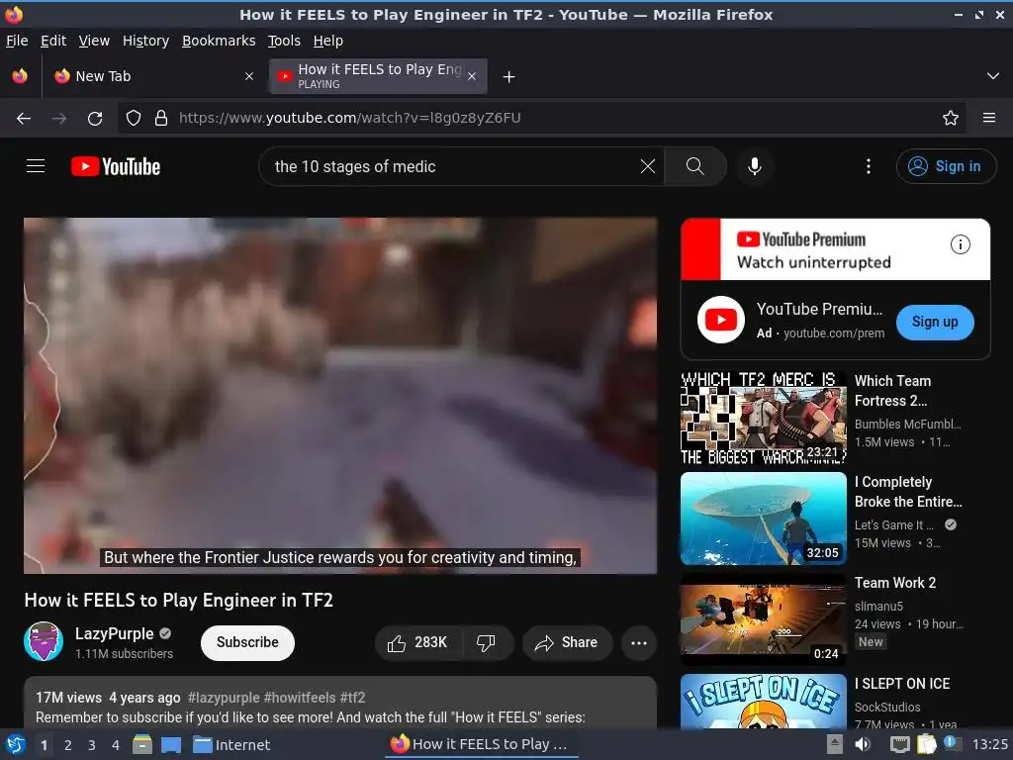Open I SLEPT ON ICE thumbnail

click(x=763, y=702)
